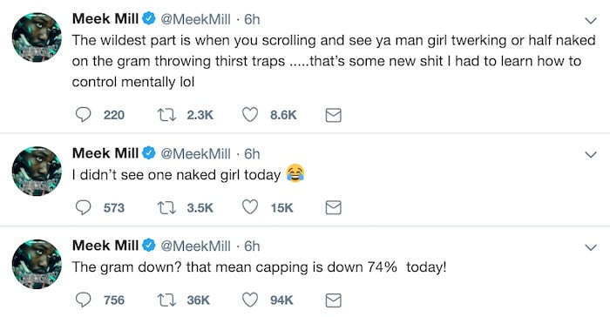Like the tweet with 15K likes
Viewport: 610px width, 317px height.
tap(250, 207)
